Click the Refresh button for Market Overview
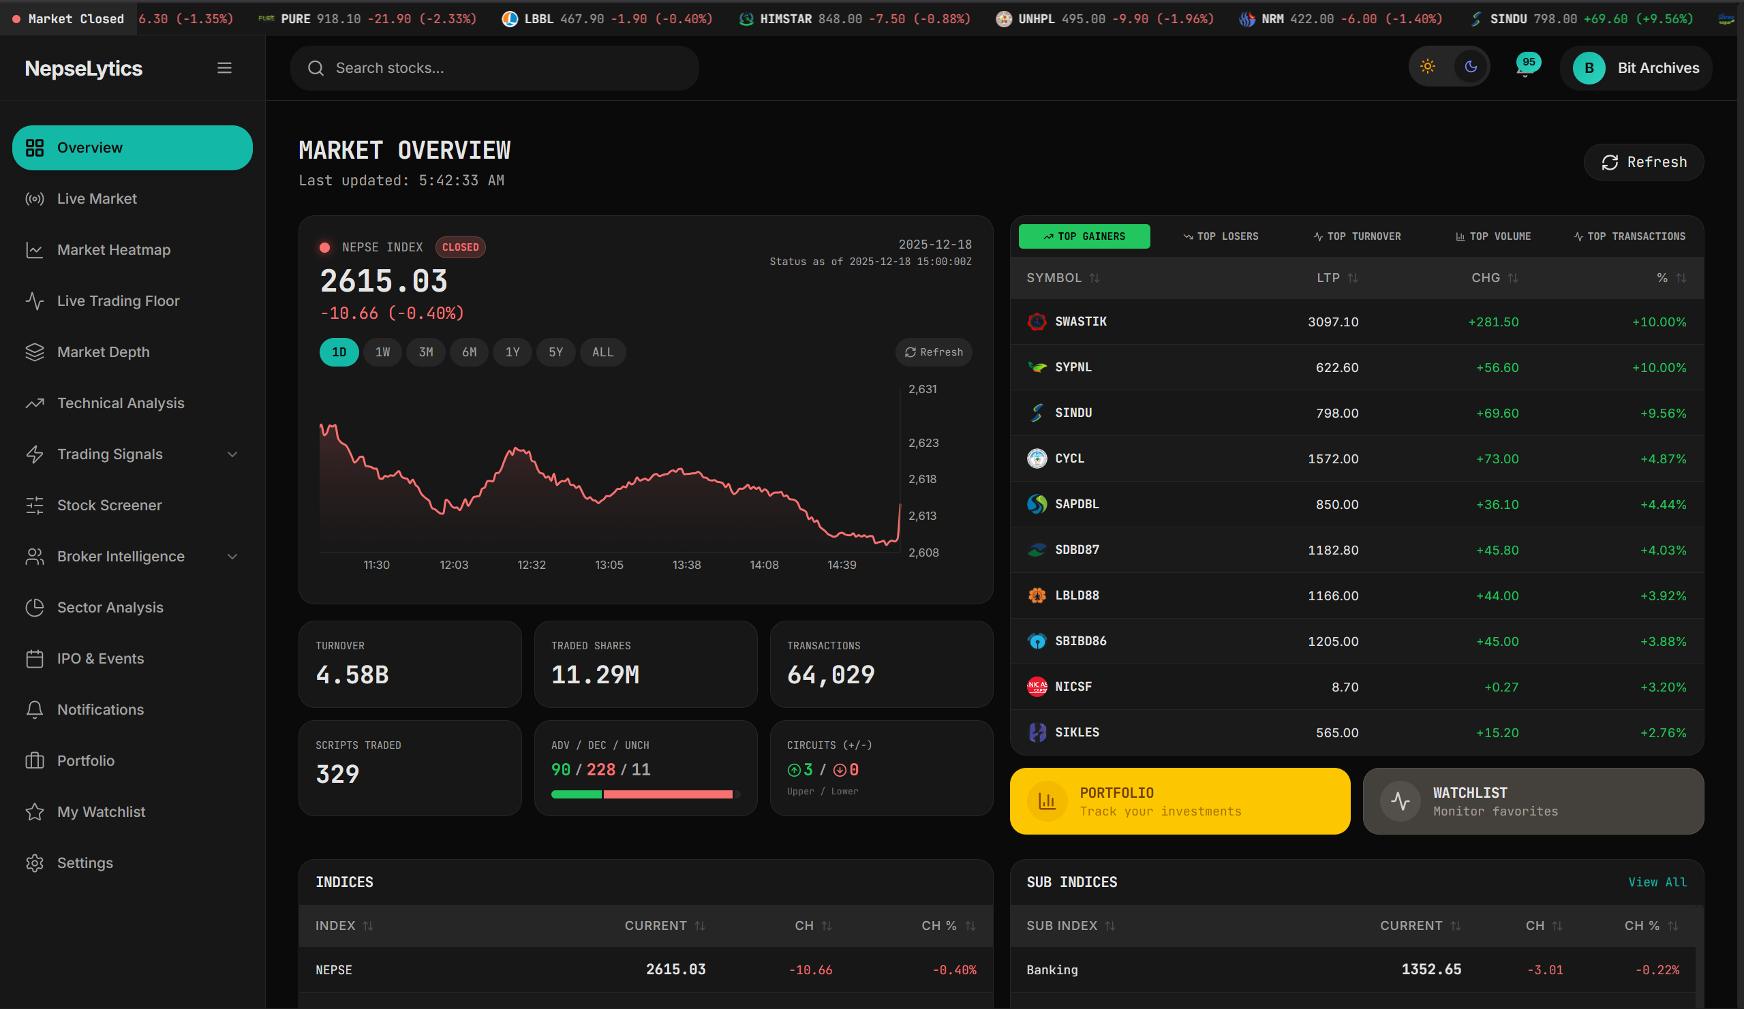1744x1009 pixels. 1644,162
